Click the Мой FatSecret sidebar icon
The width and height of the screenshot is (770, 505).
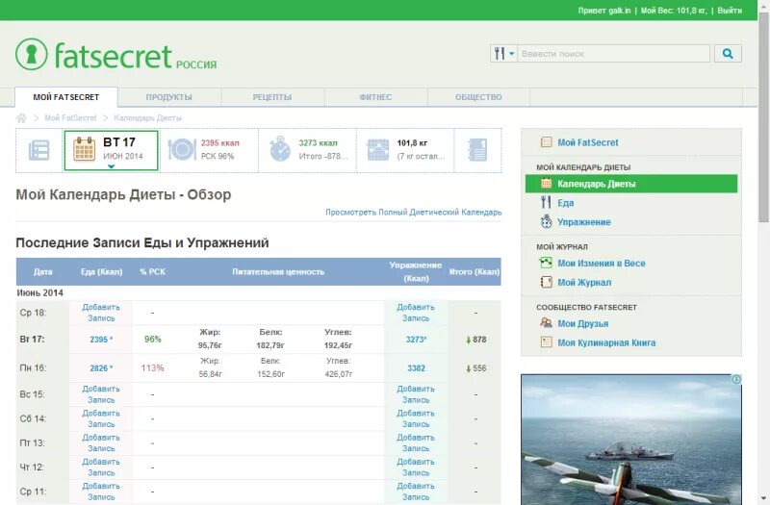click(x=546, y=142)
